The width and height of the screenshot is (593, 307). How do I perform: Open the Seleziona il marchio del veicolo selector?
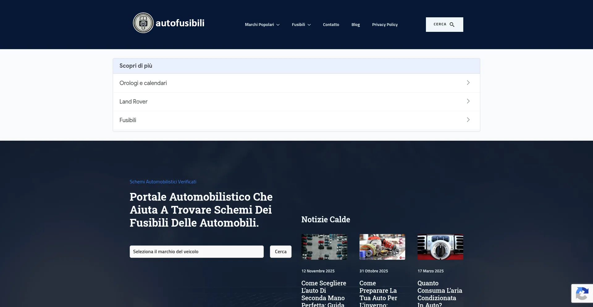pos(197,252)
